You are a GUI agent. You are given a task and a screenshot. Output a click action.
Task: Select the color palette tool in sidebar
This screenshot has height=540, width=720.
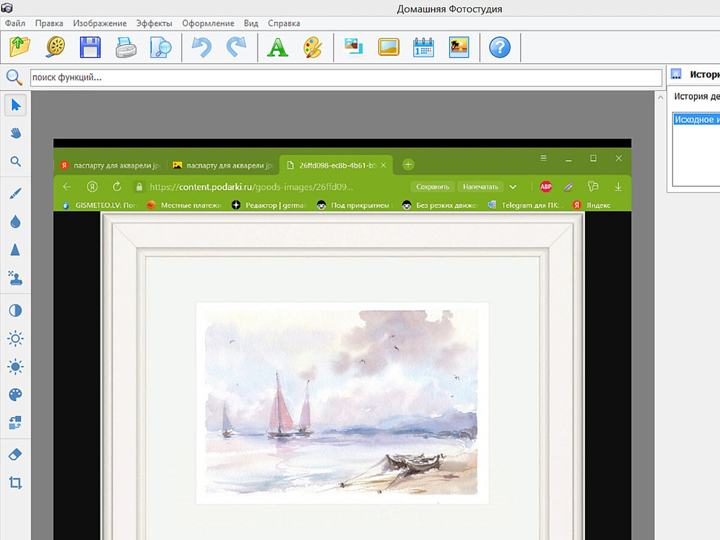(16, 394)
